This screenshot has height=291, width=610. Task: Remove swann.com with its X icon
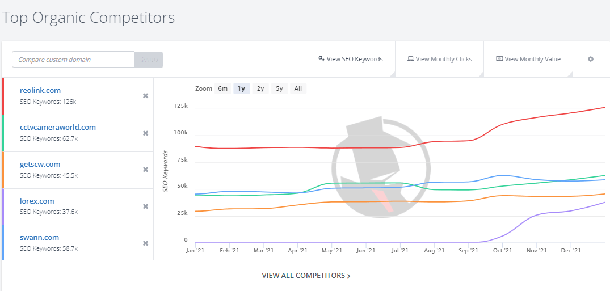click(x=145, y=243)
